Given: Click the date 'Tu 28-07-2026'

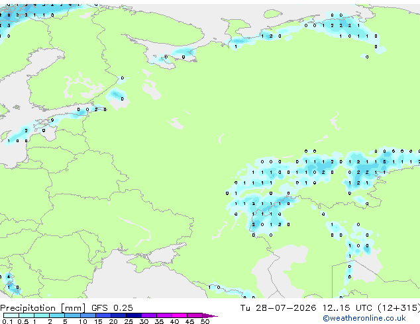Looking at the screenshot, I should pyautogui.click(x=278, y=308).
